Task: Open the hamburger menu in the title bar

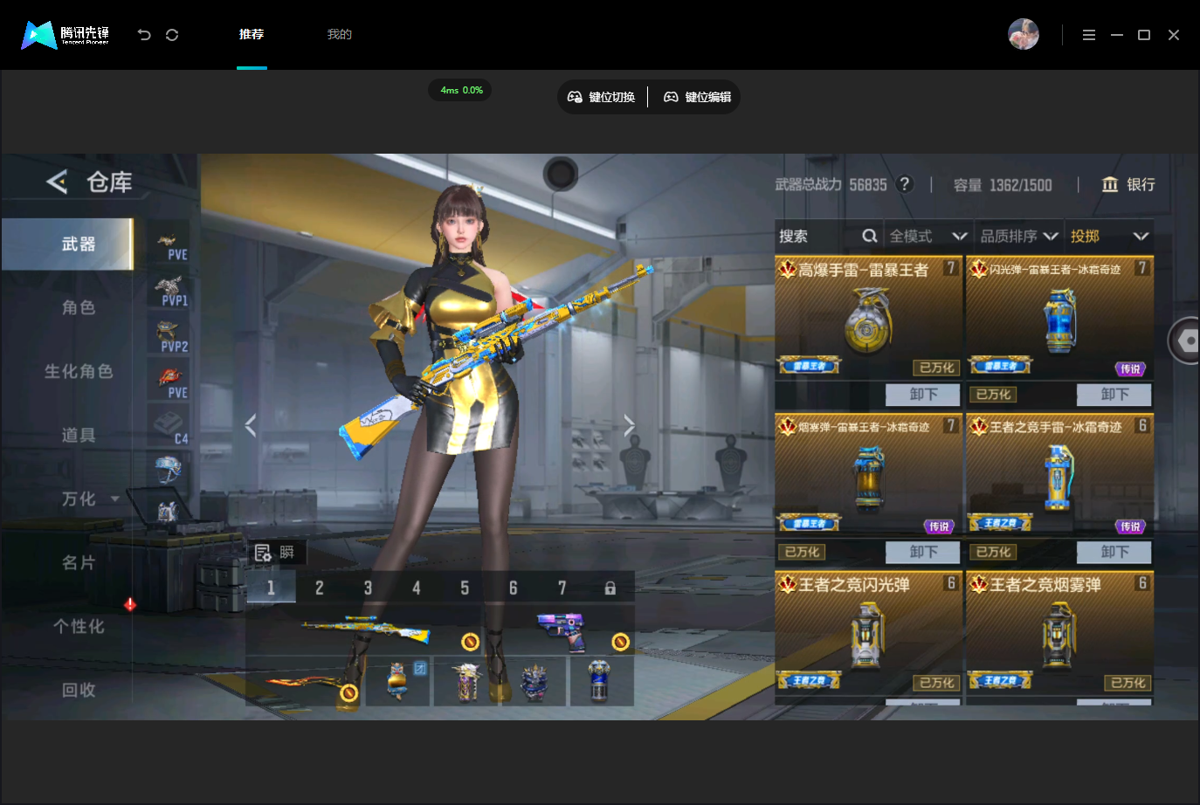Action: (1089, 35)
